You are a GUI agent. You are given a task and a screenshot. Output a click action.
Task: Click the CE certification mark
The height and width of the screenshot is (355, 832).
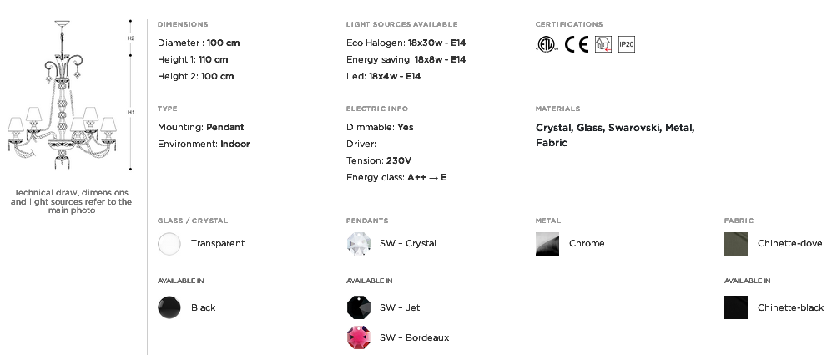pyautogui.click(x=577, y=44)
